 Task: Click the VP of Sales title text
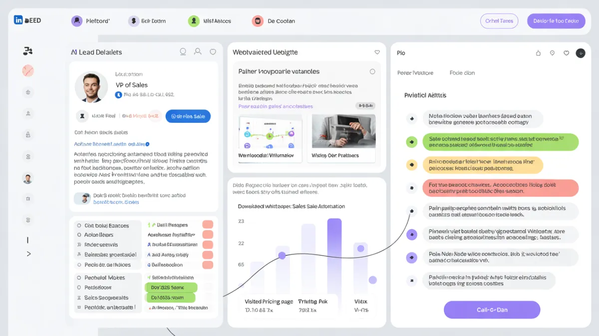pos(132,85)
